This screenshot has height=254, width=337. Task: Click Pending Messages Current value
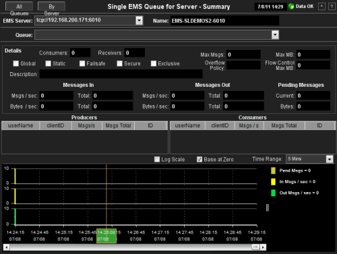click(313, 96)
